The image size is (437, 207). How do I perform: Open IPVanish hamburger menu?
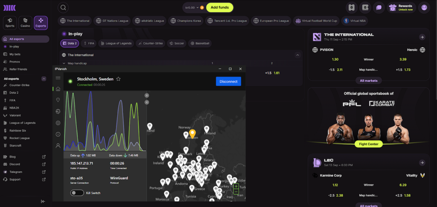pyautogui.click(x=58, y=78)
